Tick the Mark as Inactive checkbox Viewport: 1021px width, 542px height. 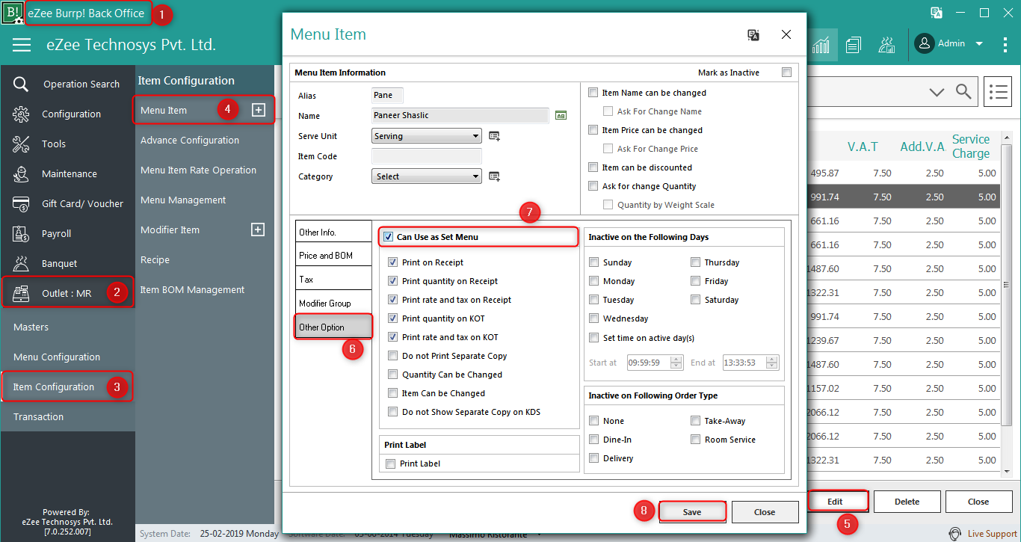tap(786, 73)
